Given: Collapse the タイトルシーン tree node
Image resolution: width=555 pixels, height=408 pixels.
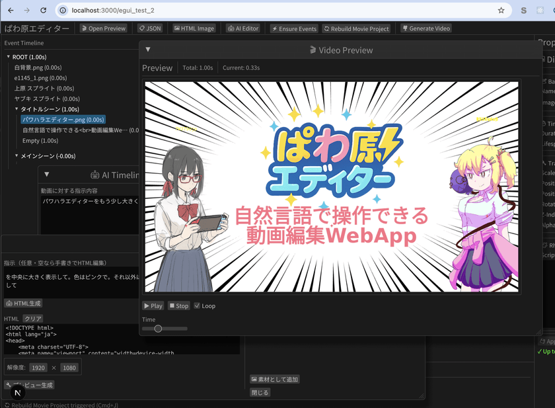Looking at the screenshot, I should 17,109.
